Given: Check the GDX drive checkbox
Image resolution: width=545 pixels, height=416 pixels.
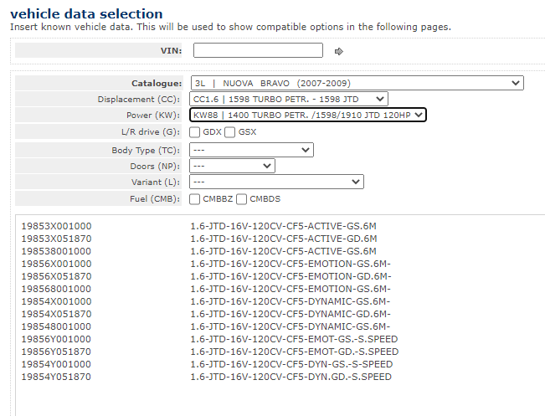Looking at the screenshot, I should tap(194, 132).
